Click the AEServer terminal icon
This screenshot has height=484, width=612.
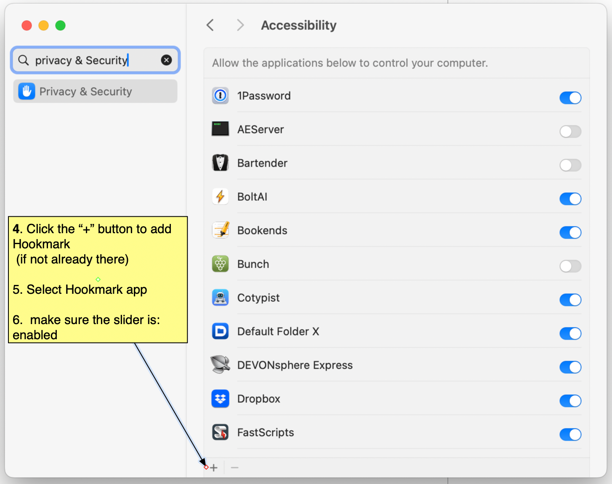[x=220, y=129]
